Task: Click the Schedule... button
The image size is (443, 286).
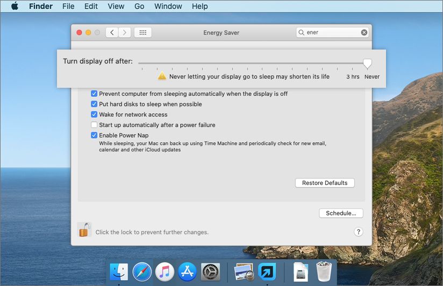Action: click(341, 213)
